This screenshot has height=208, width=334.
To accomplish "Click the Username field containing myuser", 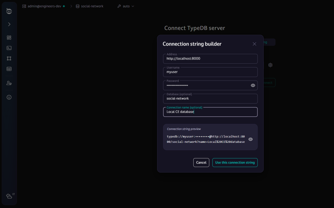I will tap(210, 72).
